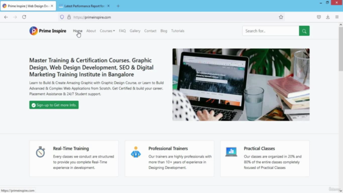Open the browser hamburger menu

[x=337, y=17]
